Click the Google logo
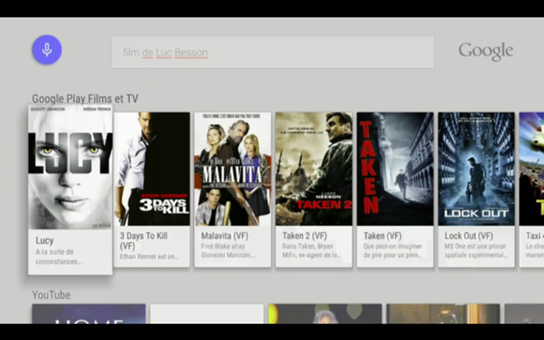 [485, 51]
